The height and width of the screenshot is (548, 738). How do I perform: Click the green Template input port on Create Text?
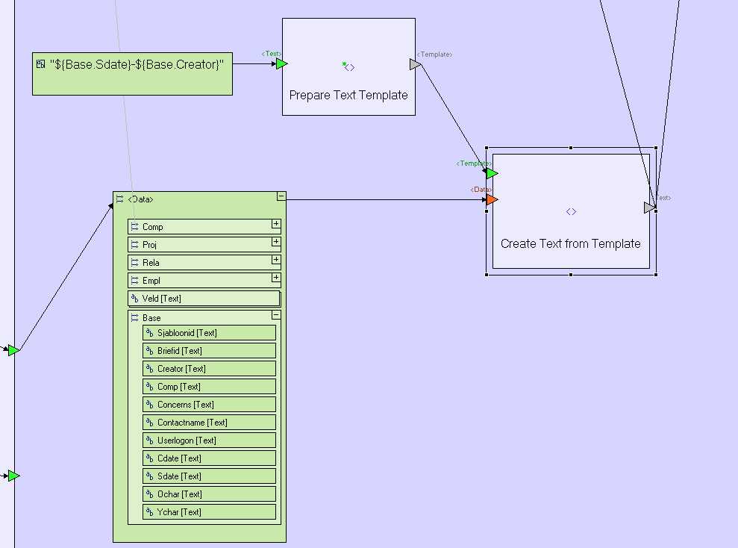(x=492, y=173)
